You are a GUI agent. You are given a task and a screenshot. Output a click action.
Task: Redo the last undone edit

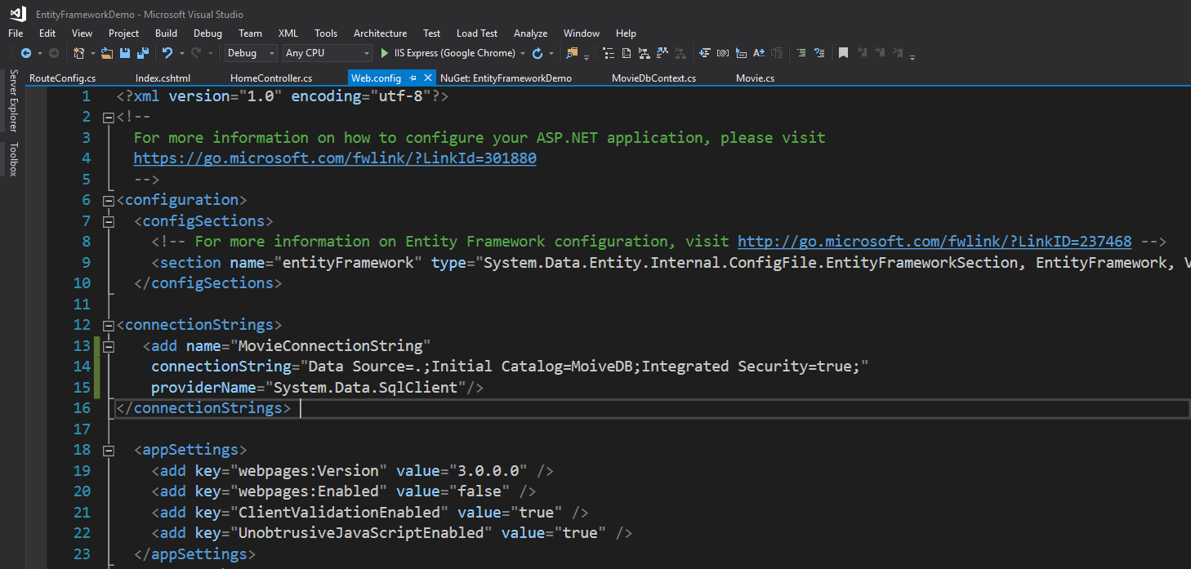[x=194, y=52]
